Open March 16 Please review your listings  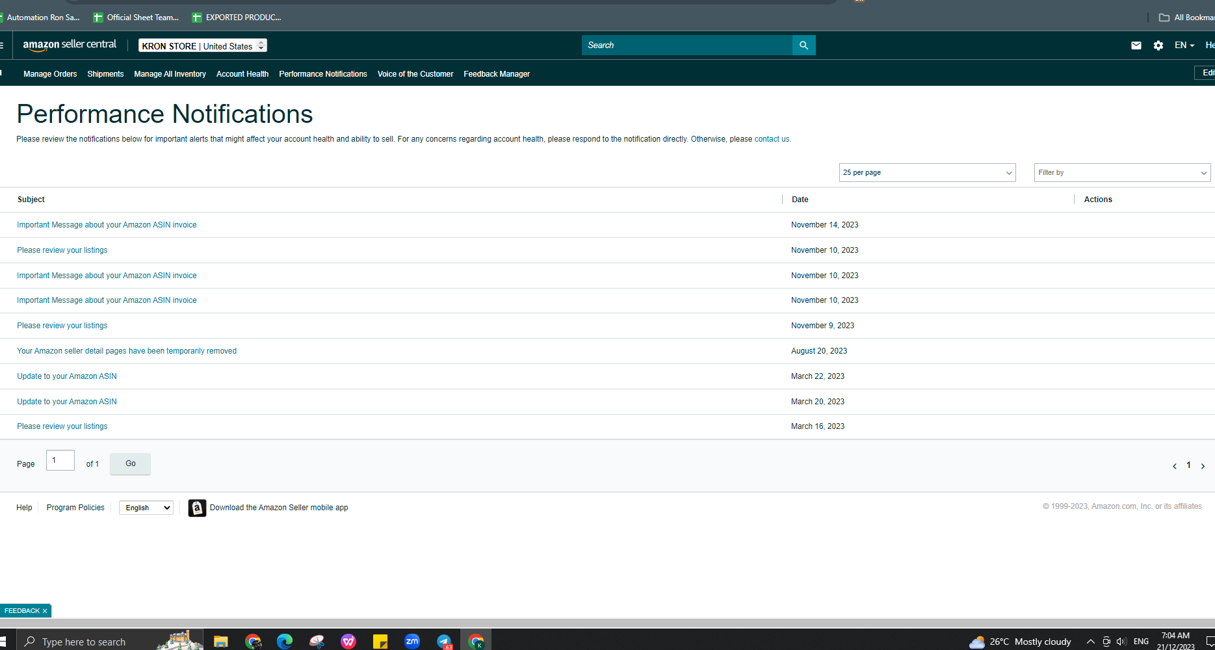(x=62, y=426)
